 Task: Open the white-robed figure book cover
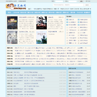click(12, 37)
